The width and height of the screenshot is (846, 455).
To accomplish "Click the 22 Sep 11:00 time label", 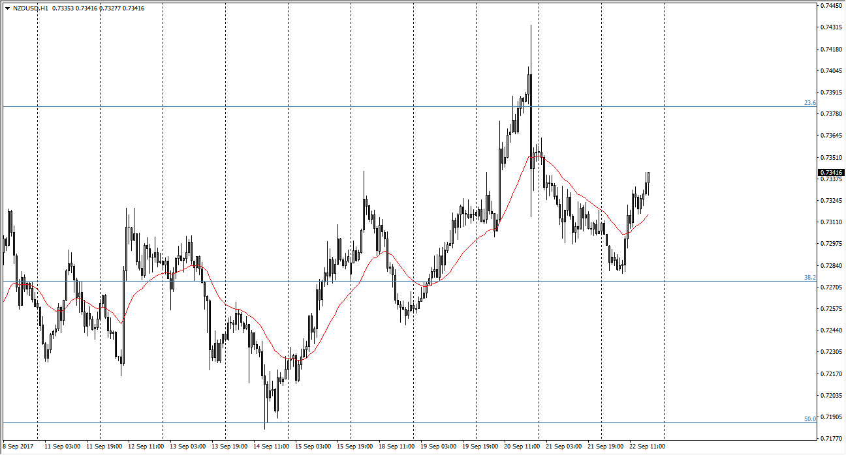I will (646, 447).
